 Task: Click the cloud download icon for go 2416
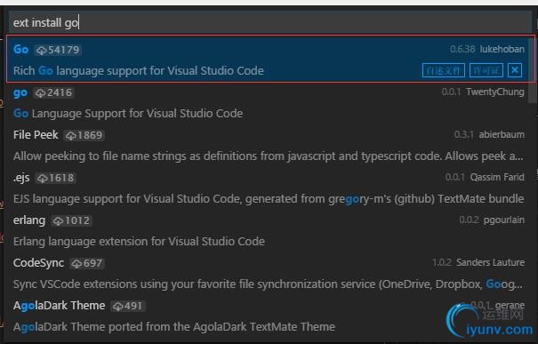click(41, 93)
